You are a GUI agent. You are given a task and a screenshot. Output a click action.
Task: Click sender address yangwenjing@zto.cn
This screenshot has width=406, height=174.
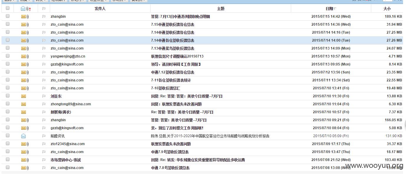pos(68,56)
